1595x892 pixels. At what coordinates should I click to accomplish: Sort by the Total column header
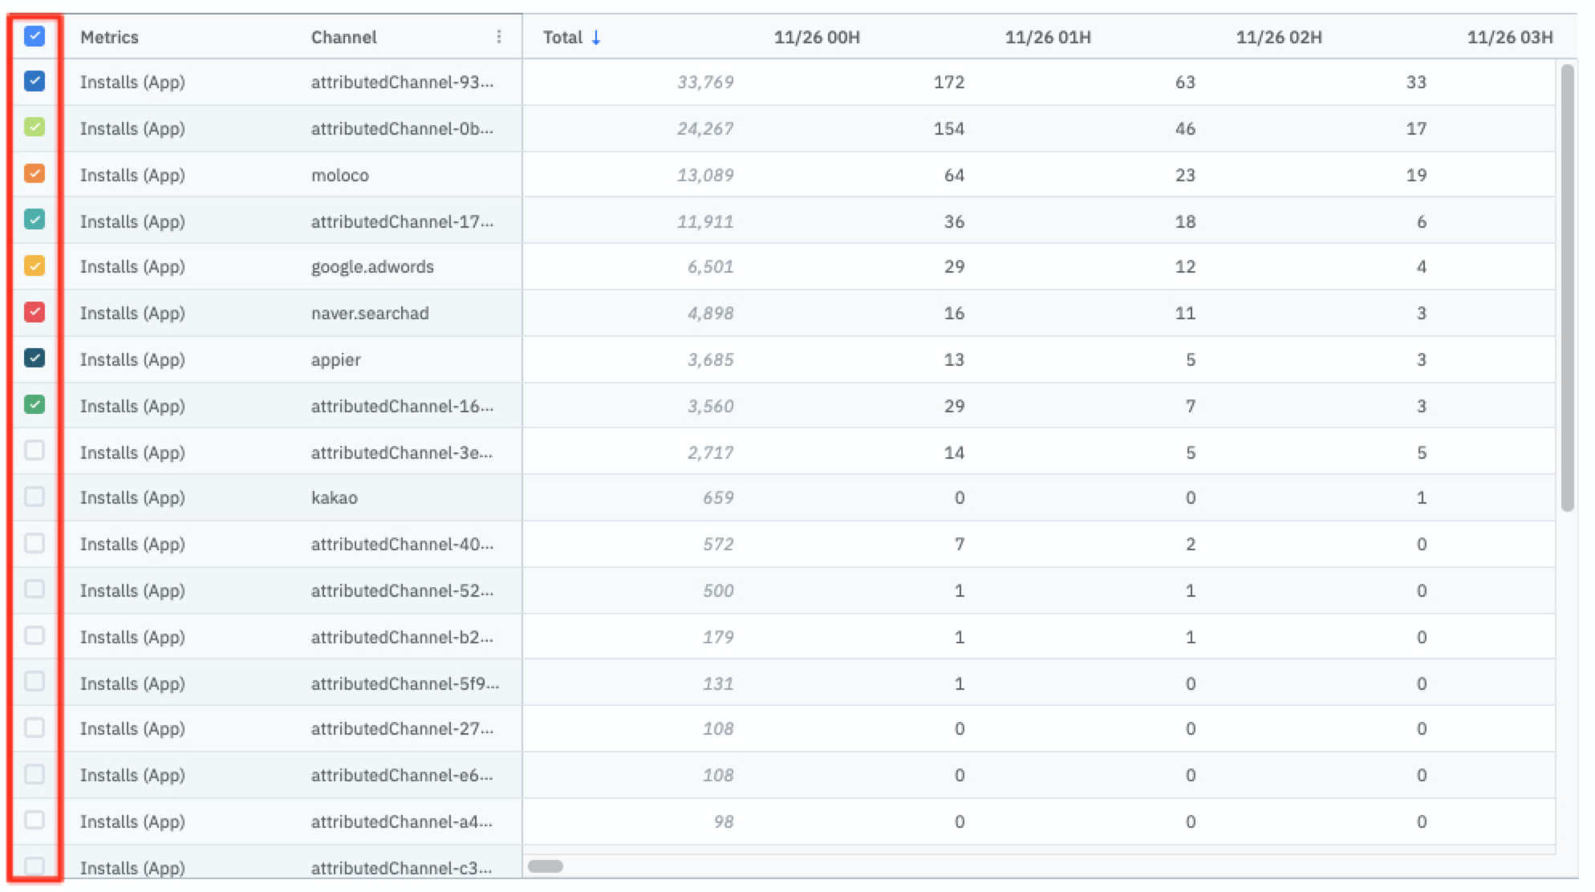click(x=562, y=37)
